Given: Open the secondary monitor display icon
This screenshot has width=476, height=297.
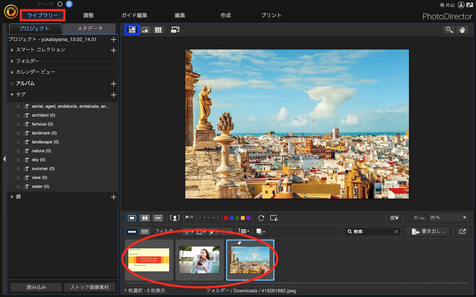Looking at the screenshot, I should click(x=175, y=30).
